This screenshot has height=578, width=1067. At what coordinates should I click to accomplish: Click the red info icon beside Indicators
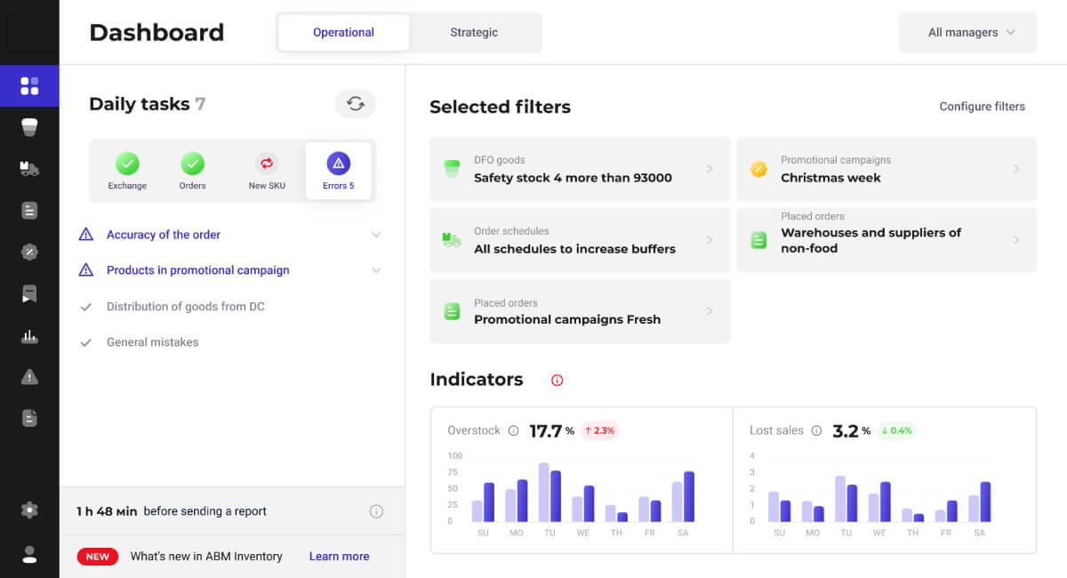(x=558, y=381)
